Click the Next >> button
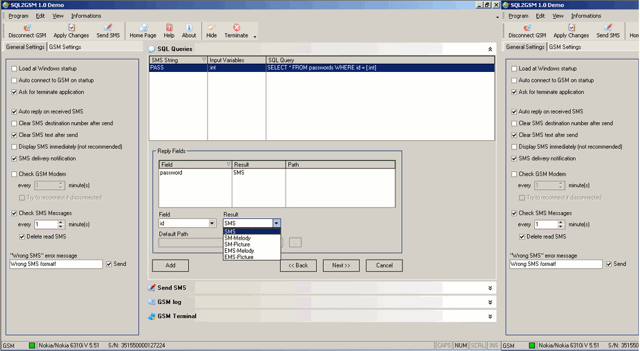The width and height of the screenshot is (640, 351). (x=341, y=266)
